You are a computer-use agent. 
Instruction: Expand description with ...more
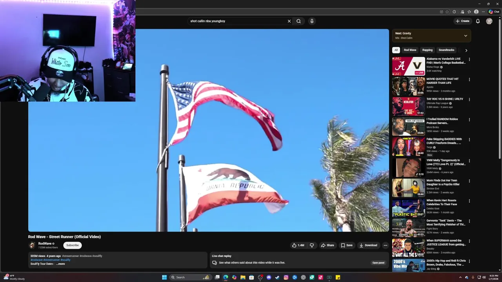click(x=60, y=264)
